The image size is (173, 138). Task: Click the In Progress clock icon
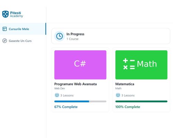(60, 36)
